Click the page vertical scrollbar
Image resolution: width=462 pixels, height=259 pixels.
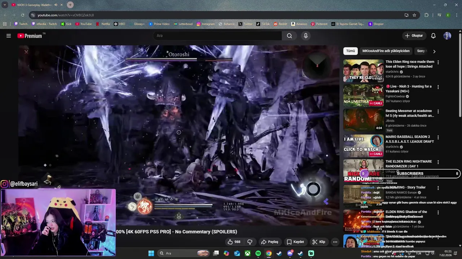click(460, 76)
